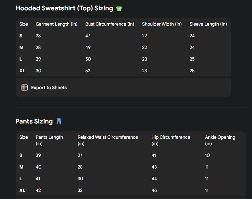Screen dimensions: 252x199
Task: Click the Garment Length (in) column header
Action: pos(56,24)
